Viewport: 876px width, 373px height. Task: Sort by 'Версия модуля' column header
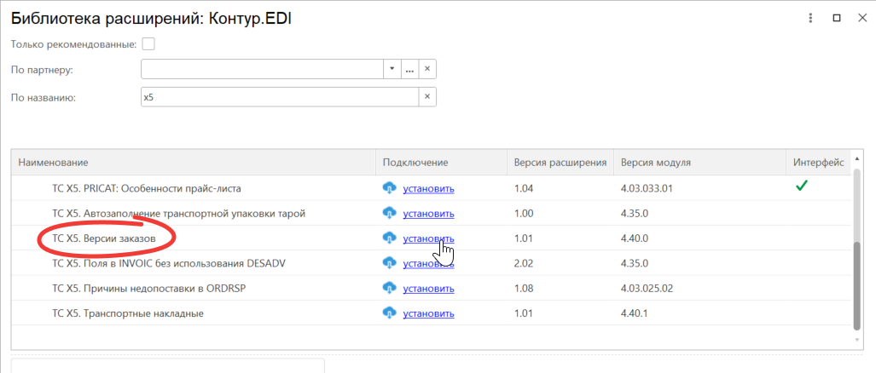click(700, 163)
